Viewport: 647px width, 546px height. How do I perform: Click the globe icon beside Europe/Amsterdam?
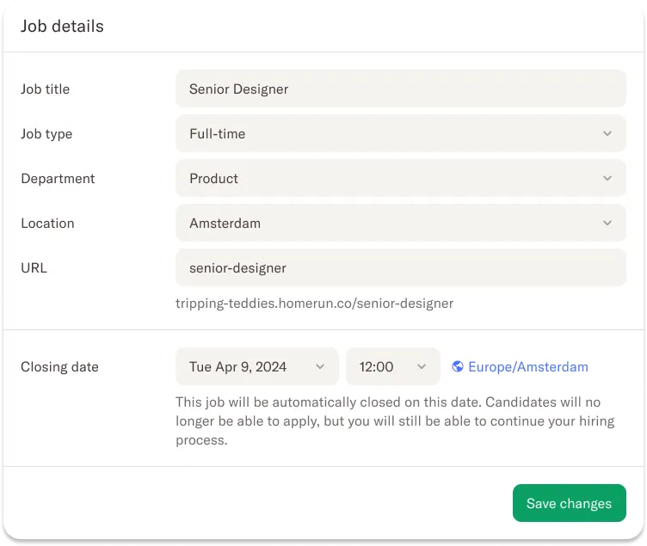[458, 366]
